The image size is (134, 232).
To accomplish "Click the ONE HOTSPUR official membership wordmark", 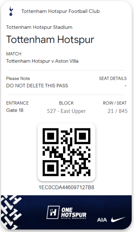I will click(x=74, y=213).
